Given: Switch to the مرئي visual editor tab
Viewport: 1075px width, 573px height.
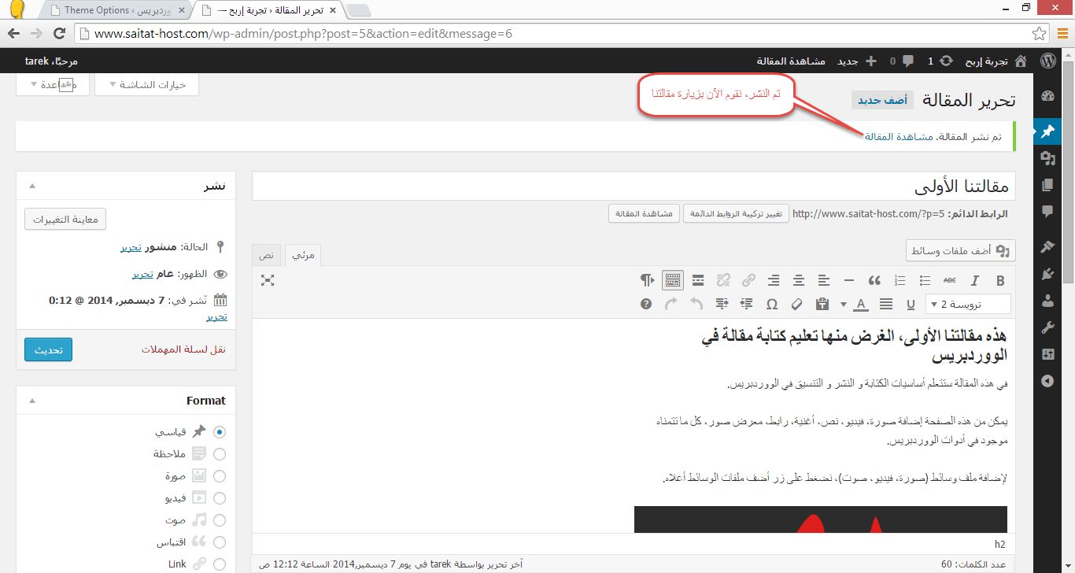Looking at the screenshot, I should pyautogui.click(x=302, y=255).
